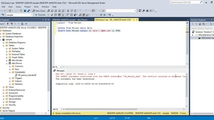
Task: Toggle Include Client Statistics
Action: pyautogui.click(x=75, y=15)
